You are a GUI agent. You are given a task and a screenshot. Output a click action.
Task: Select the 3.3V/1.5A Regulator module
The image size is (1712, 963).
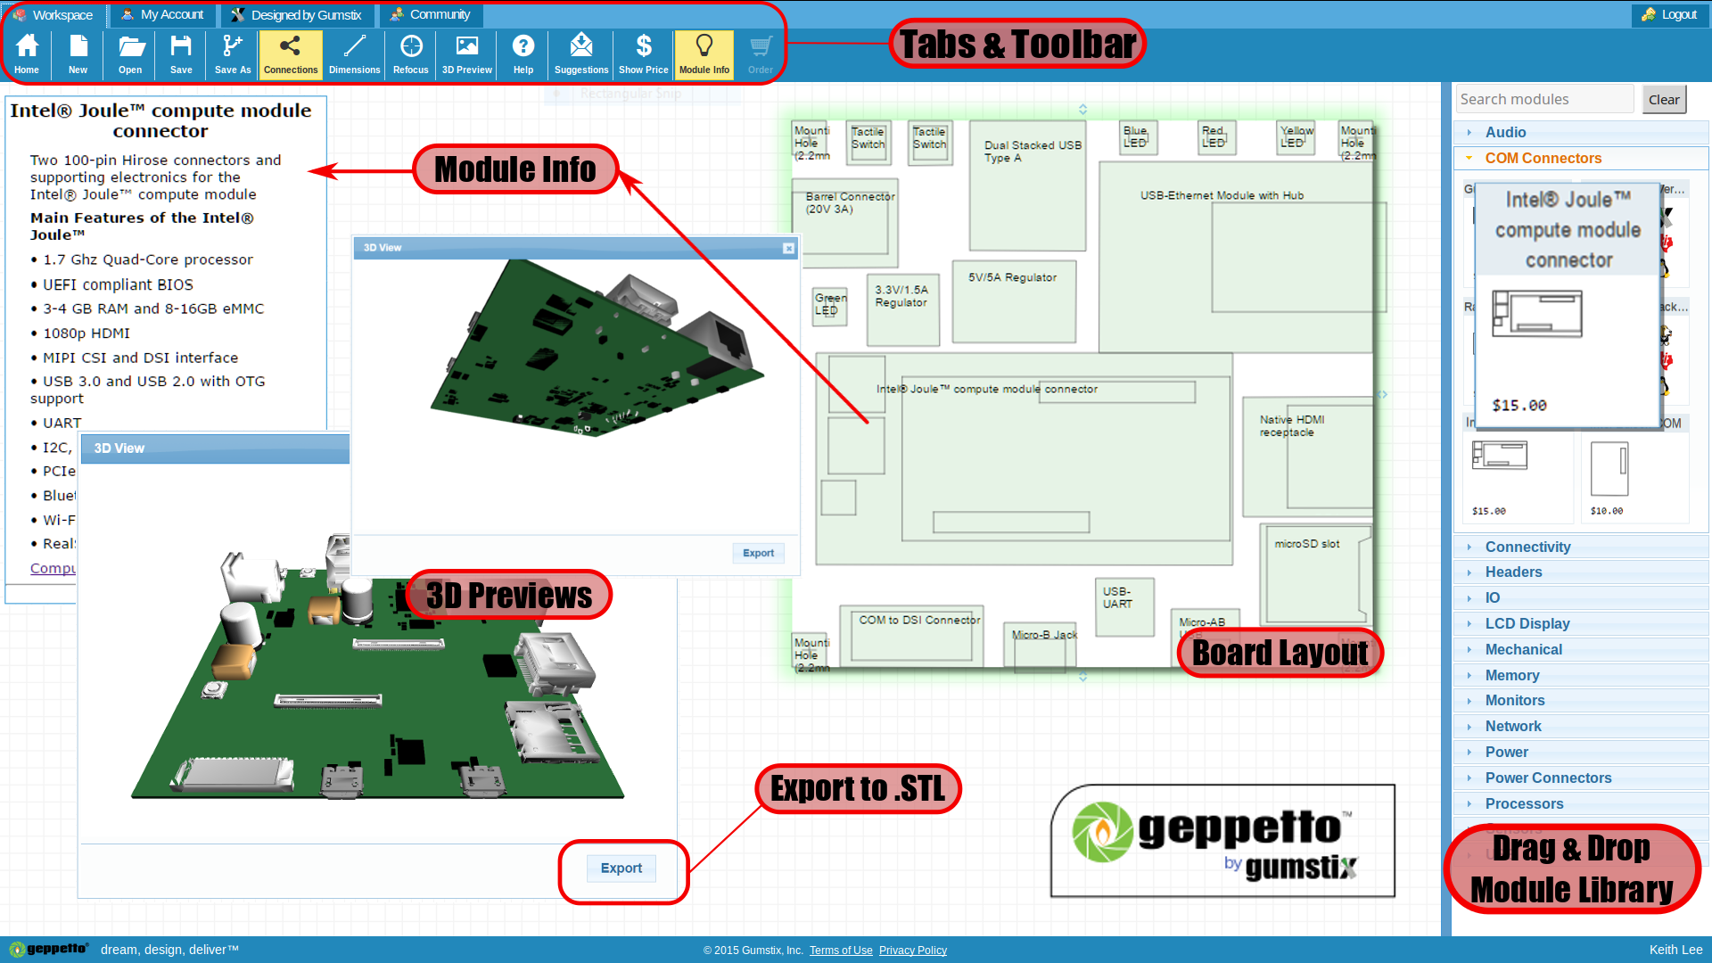pyautogui.click(x=903, y=309)
